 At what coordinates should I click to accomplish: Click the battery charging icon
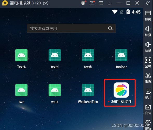128,12
